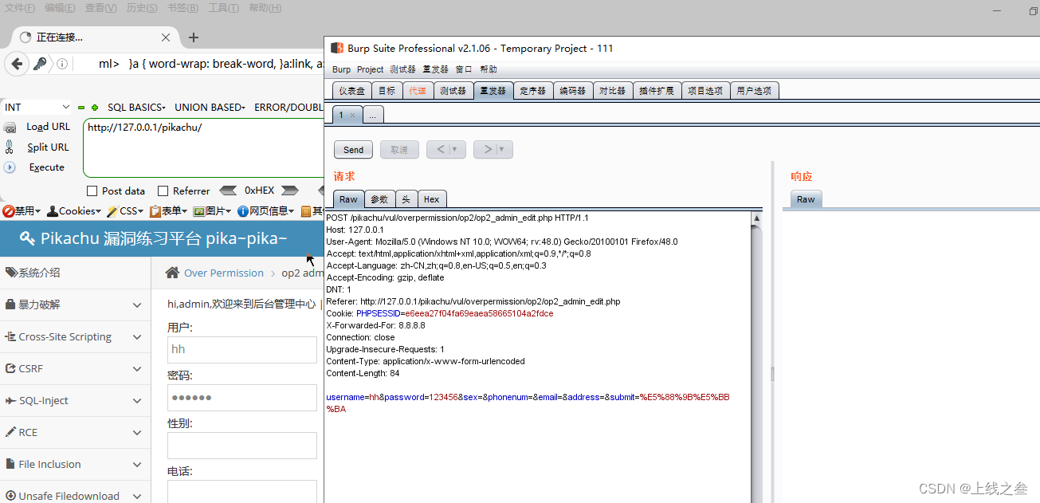The height and width of the screenshot is (503, 1040).
Task: Close Repeater tab 1 with its x
Action: coord(352,116)
